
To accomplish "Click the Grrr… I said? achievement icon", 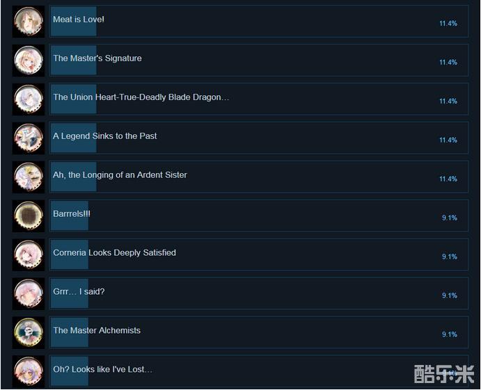I will [29, 294].
